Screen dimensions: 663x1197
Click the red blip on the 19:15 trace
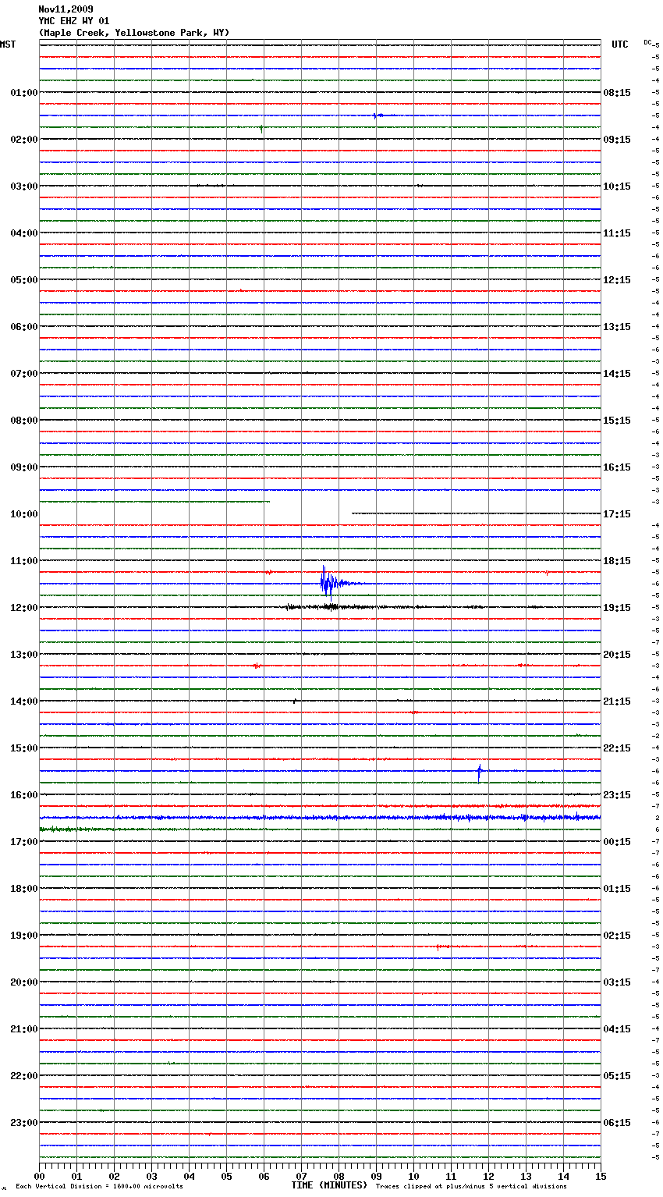pyautogui.click(x=442, y=947)
